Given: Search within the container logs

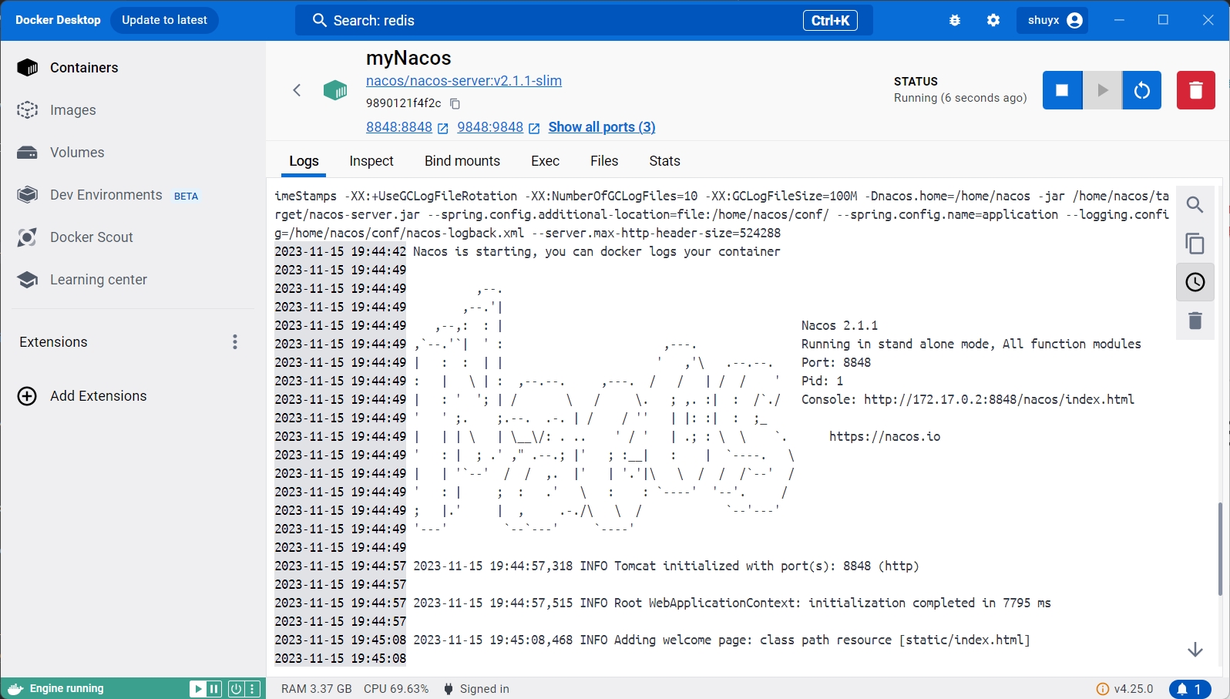Looking at the screenshot, I should tap(1195, 205).
